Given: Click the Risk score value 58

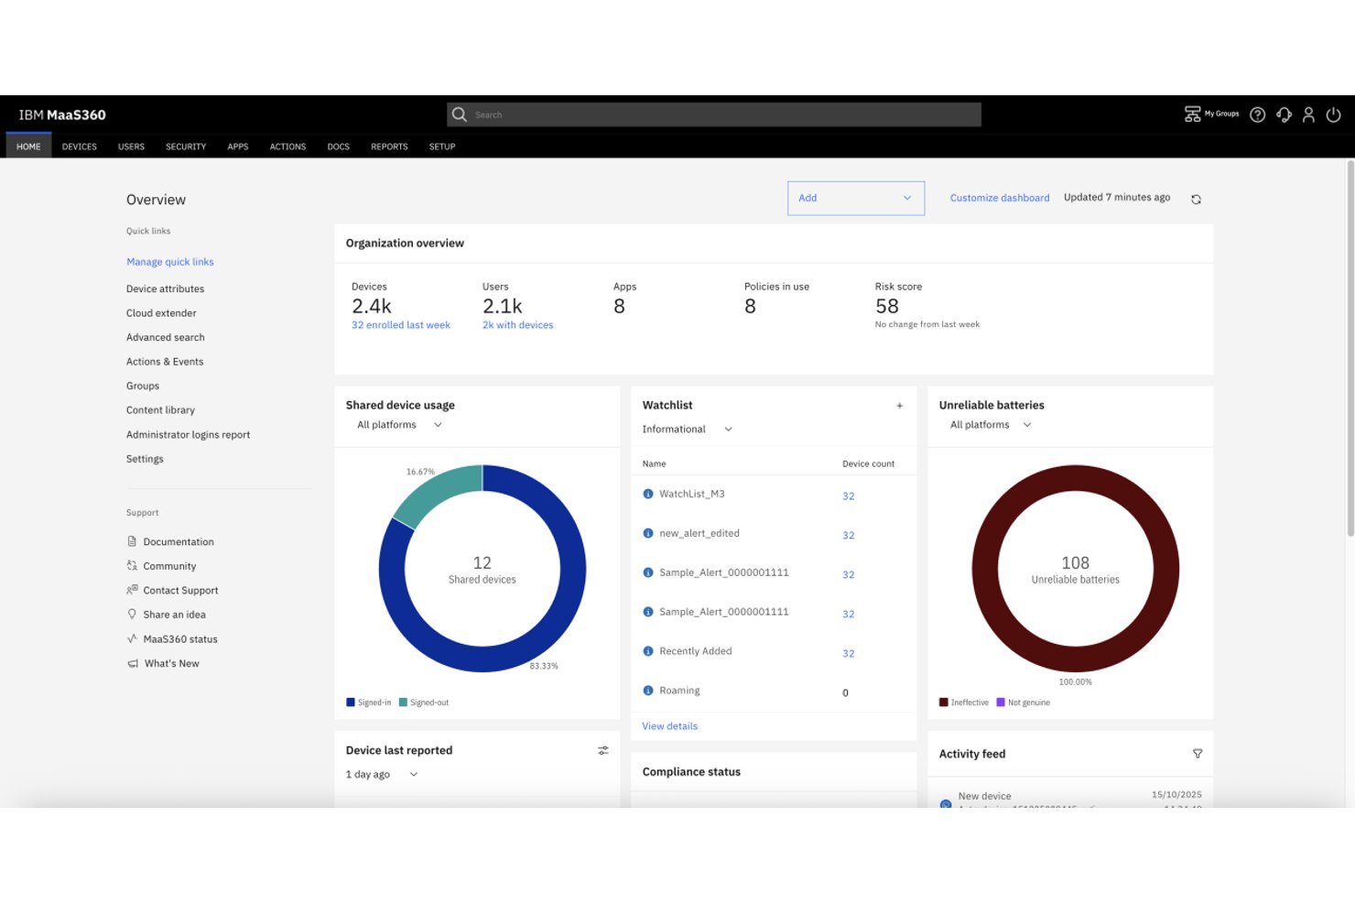Looking at the screenshot, I should (887, 306).
